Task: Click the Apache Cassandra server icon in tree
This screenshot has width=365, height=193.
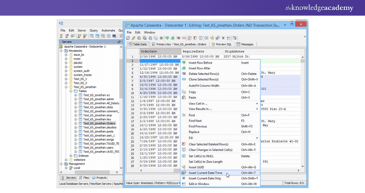Action: pyautogui.click(x=61, y=47)
